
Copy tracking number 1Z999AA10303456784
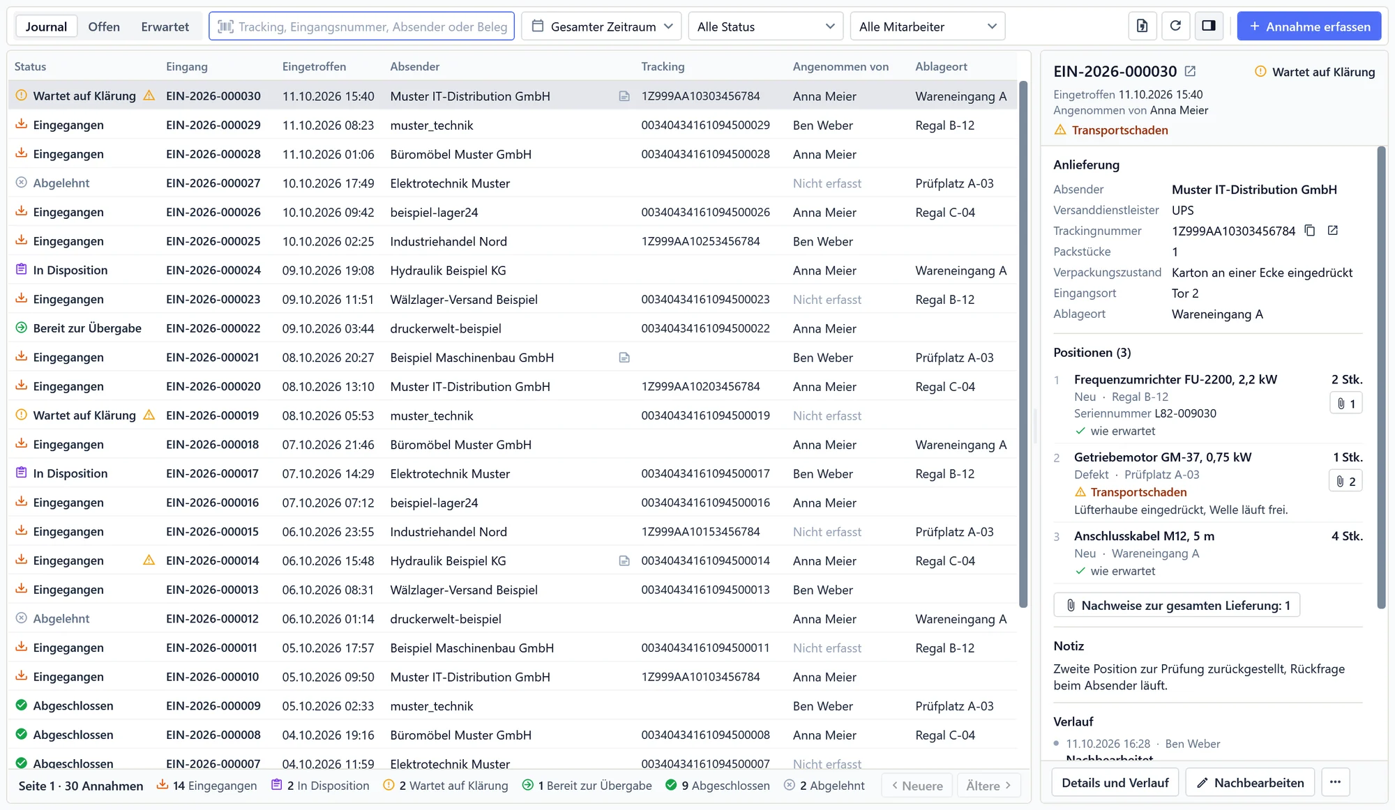(x=1310, y=231)
